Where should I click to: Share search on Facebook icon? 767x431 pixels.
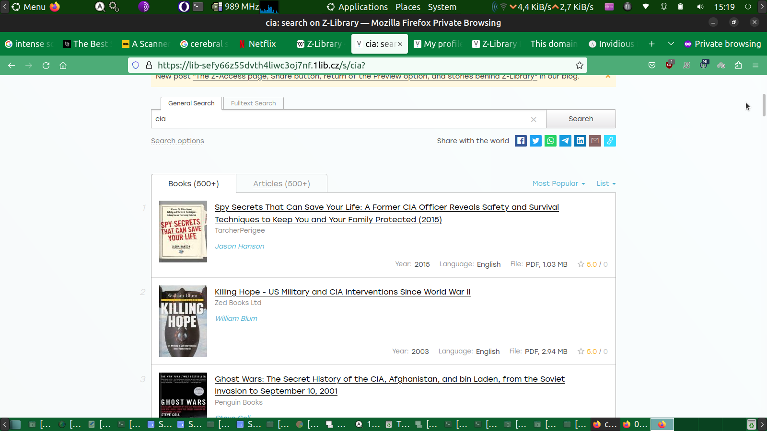(x=521, y=141)
